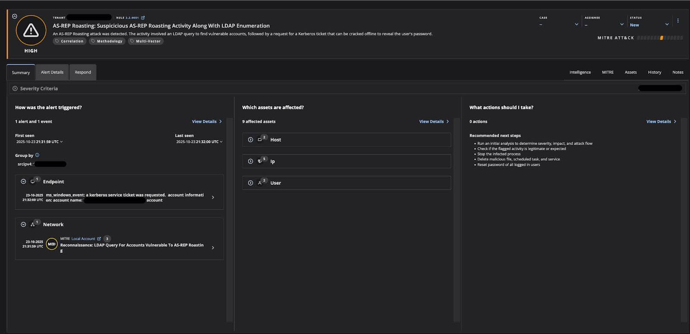Click the Group by info icon
This screenshot has height=334, width=690.
[37, 155]
